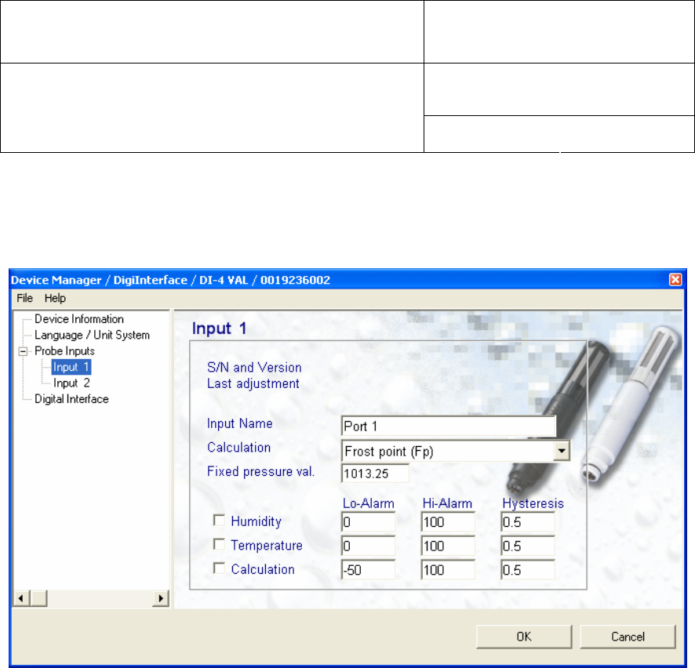Click Temperature Hysteresis field
Image resolution: width=695 pixels, height=668 pixels.
pos(528,546)
